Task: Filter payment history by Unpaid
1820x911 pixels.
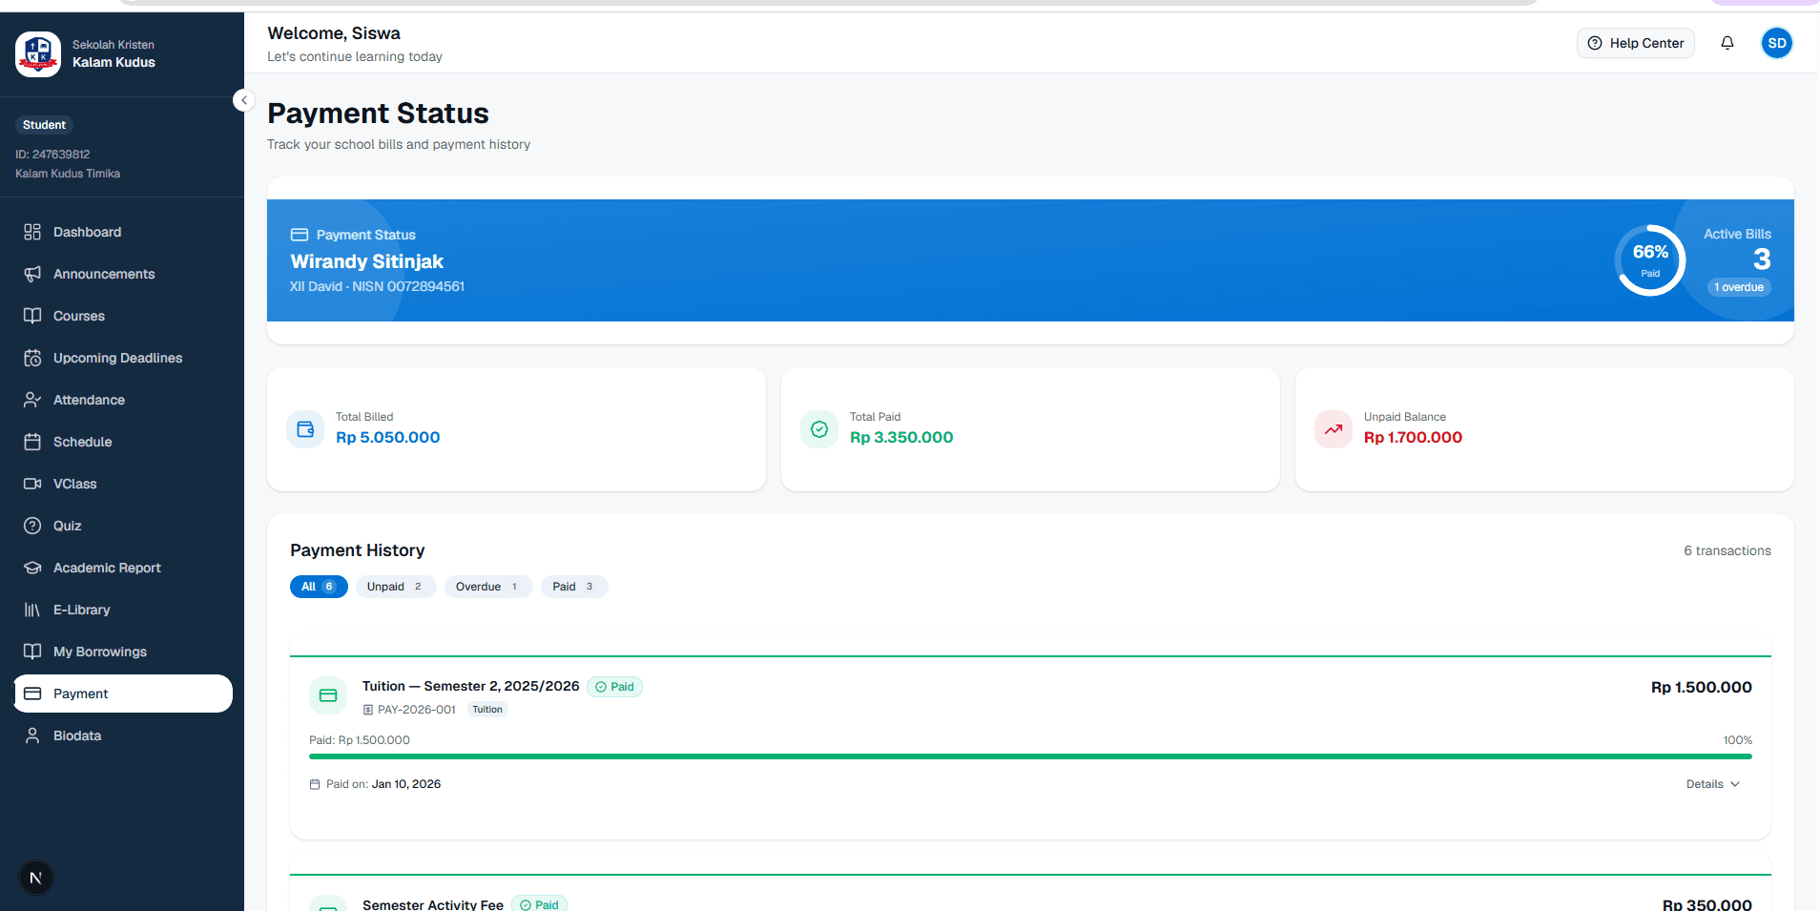Action: pyautogui.click(x=396, y=587)
